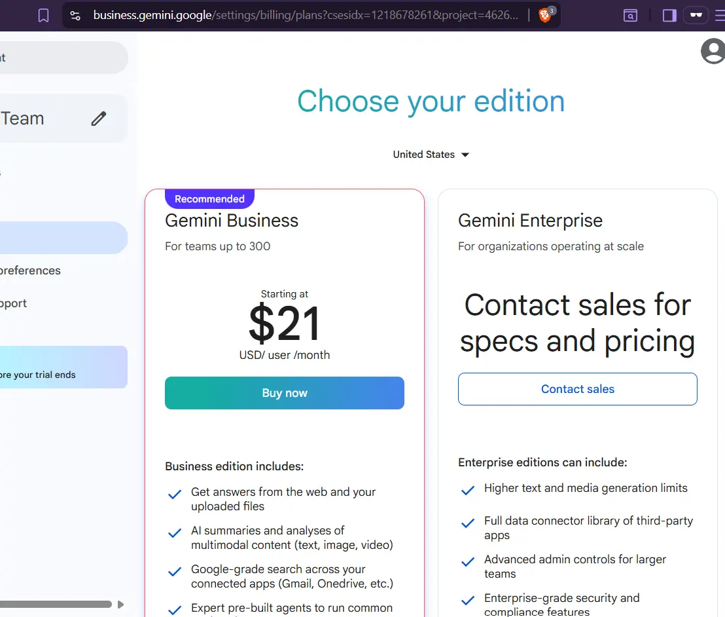Viewport: 725px width, 617px height.
Task: Open the support sidebar item
Action: click(13, 304)
